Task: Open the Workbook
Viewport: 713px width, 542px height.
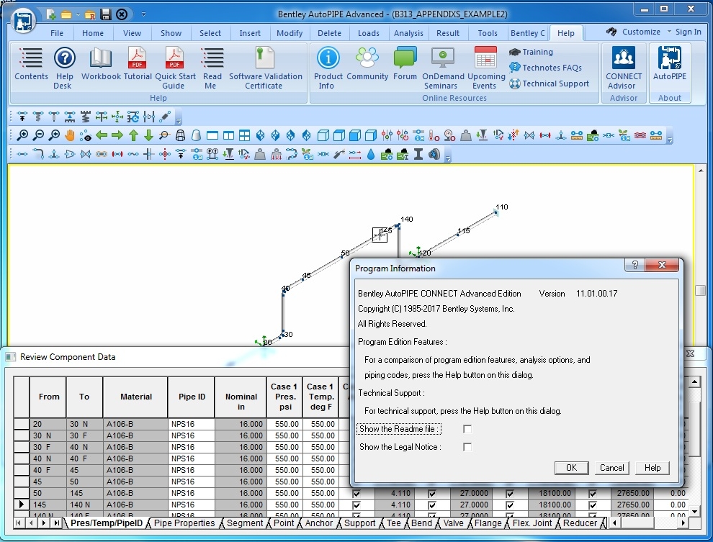Action: click(101, 65)
